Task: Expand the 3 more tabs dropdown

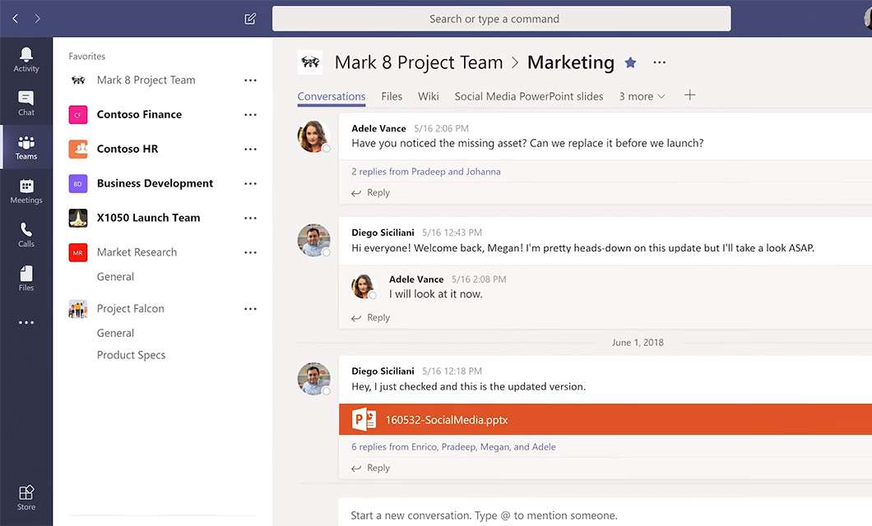Action: coord(642,96)
